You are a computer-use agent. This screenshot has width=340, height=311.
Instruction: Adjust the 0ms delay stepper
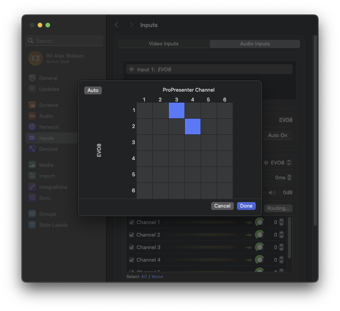(x=289, y=177)
